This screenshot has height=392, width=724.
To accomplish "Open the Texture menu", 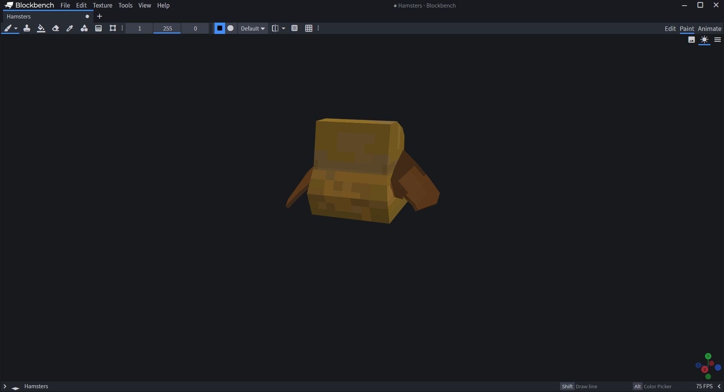I will click(103, 5).
